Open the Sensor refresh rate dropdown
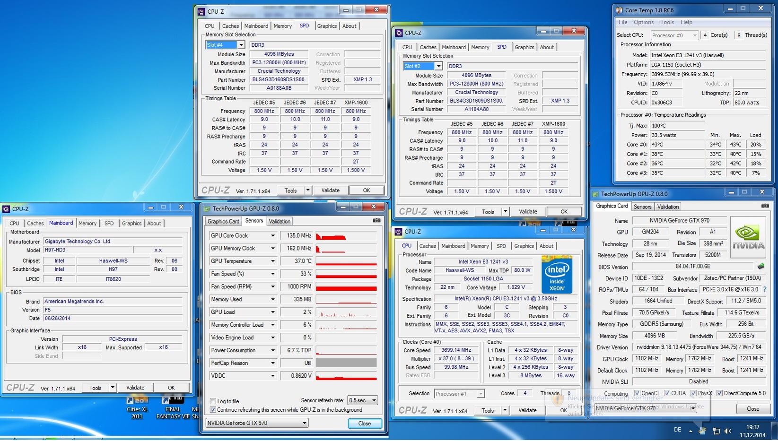 [x=362, y=400]
